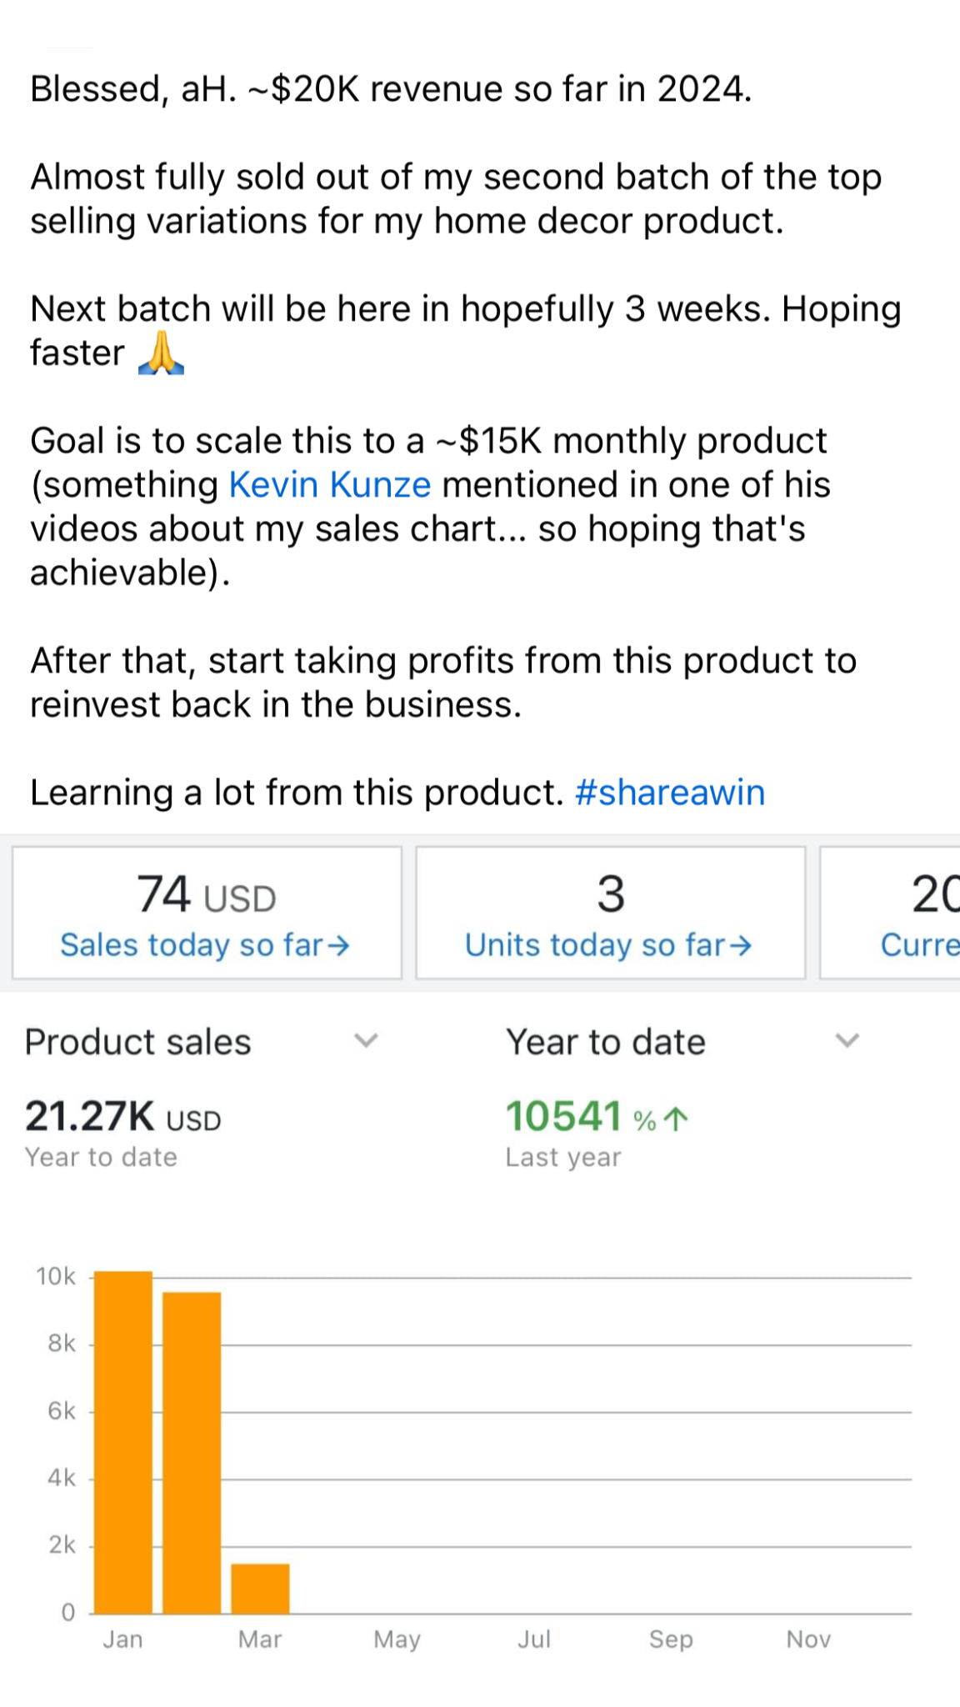Click the 10541% last-year comparison value

click(x=563, y=1117)
